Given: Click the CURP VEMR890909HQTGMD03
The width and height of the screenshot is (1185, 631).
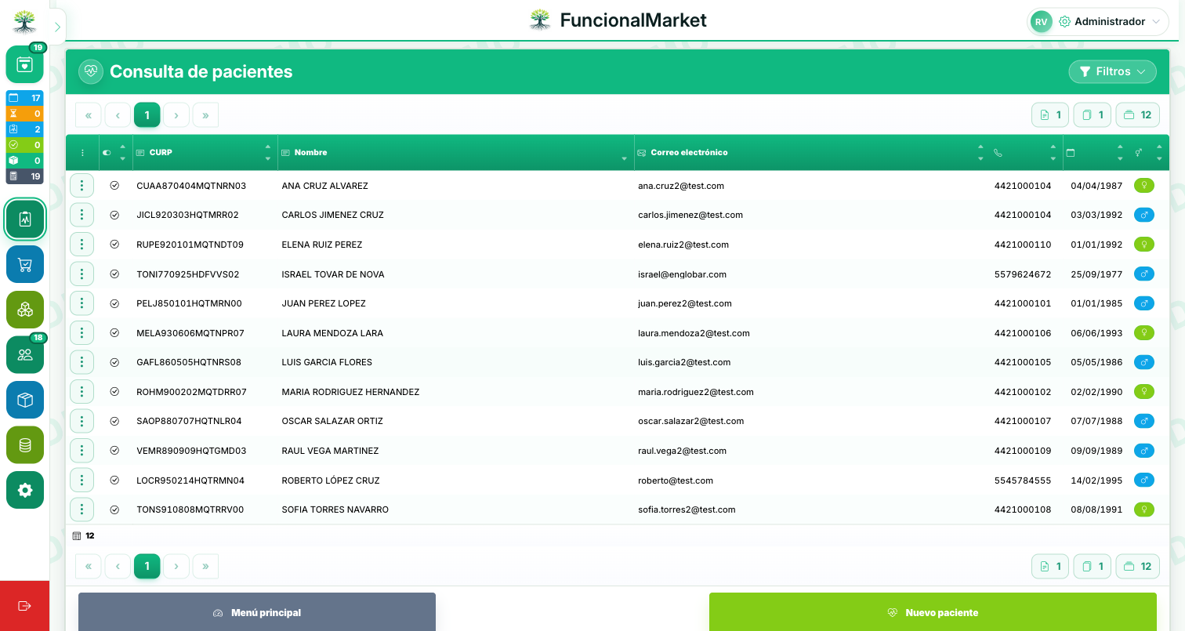Looking at the screenshot, I should [x=191, y=451].
